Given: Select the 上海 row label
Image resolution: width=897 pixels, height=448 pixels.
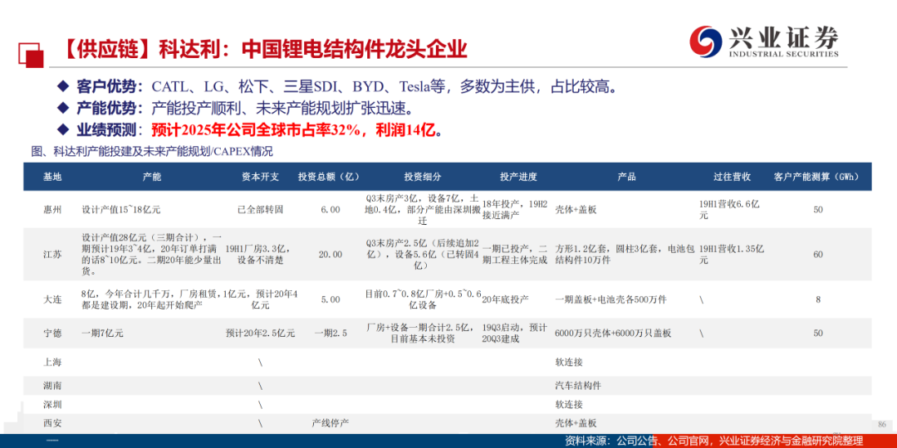Looking at the screenshot, I should [x=51, y=362].
